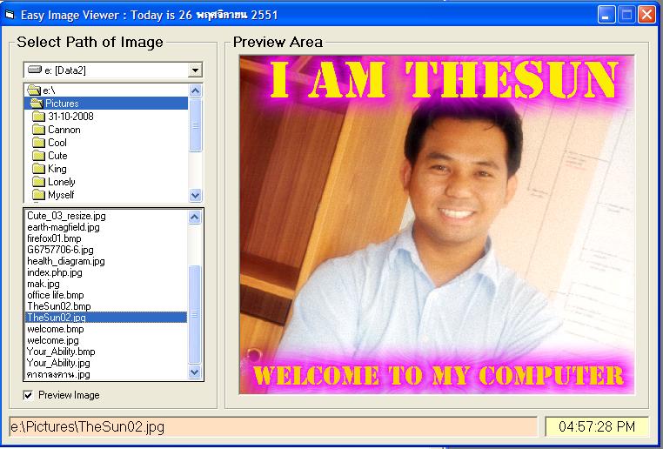Select the Cool folder icon
The height and width of the screenshot is (449, 663).
click(x=38, y=143)
